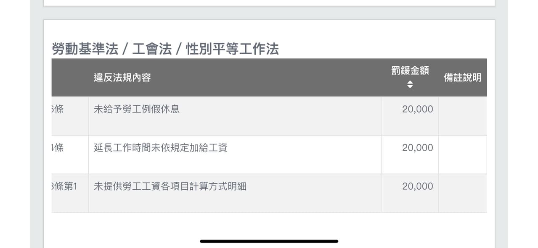Tap the 備註說明 column header
The width and height of the screenshot is (538, 248).
(463, 78)
